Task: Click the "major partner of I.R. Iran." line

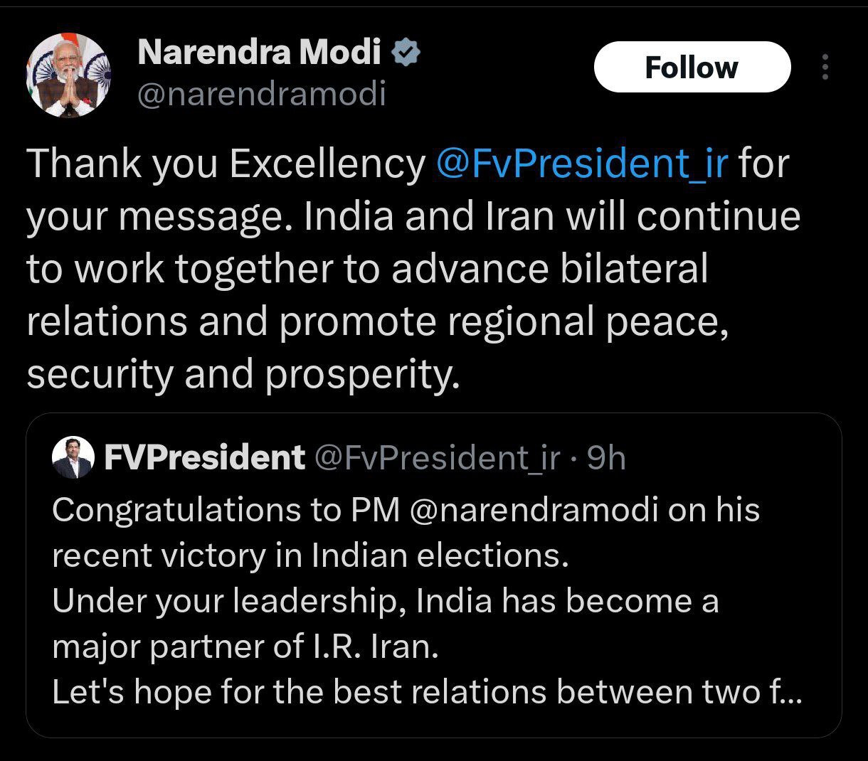Action: point(245,646)
